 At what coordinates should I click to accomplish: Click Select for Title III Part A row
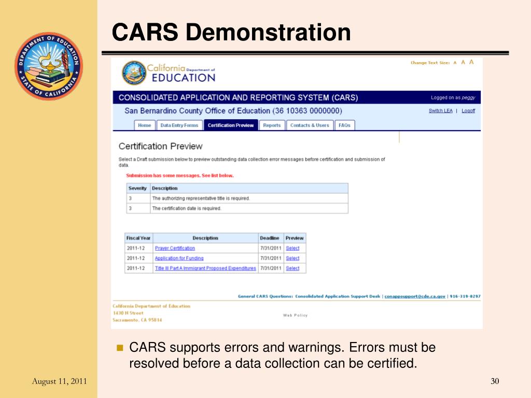(292, 268)
